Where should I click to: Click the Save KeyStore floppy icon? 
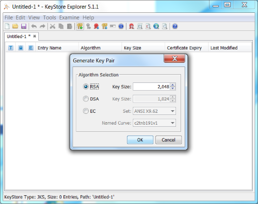click(24, 26)
